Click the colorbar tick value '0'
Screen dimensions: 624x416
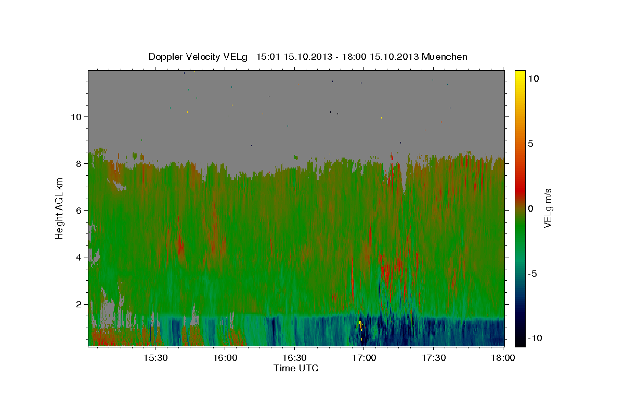click(530, 209)
